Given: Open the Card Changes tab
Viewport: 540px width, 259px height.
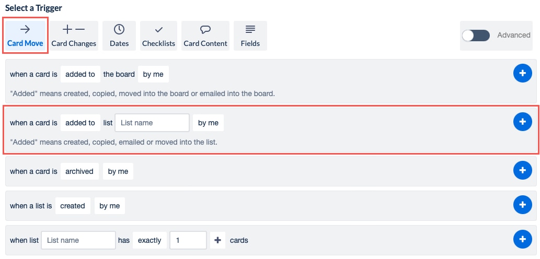Looking at the screenshot, I should pos(74,36).
